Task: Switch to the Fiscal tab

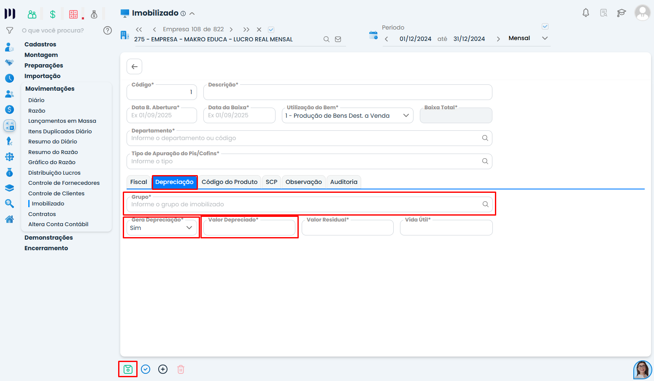Action: (x=138, y=182)
